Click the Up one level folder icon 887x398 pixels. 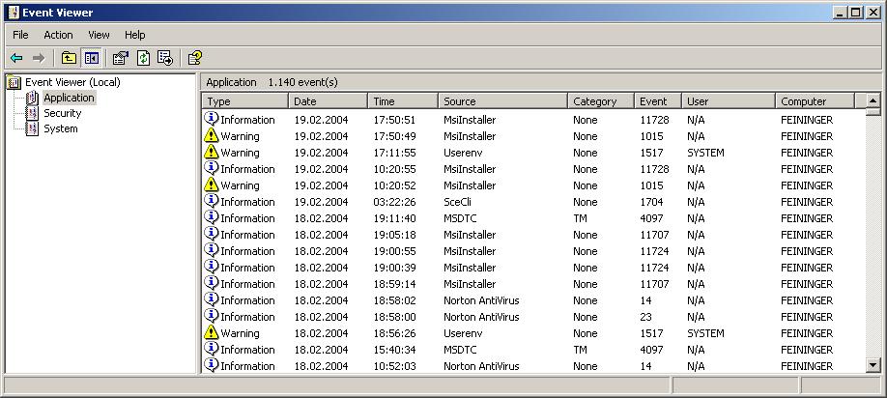click(69, 58)
